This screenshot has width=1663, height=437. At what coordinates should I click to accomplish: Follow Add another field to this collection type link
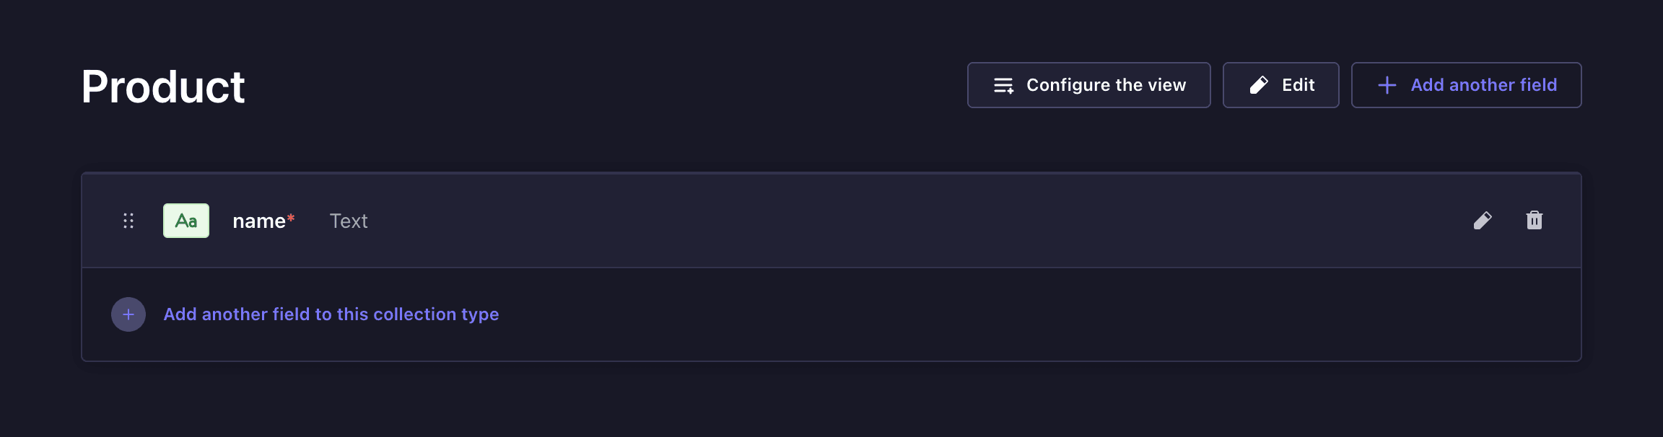point(331,314)
